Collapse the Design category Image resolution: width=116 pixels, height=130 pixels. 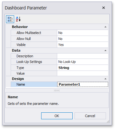pos(105,79)
